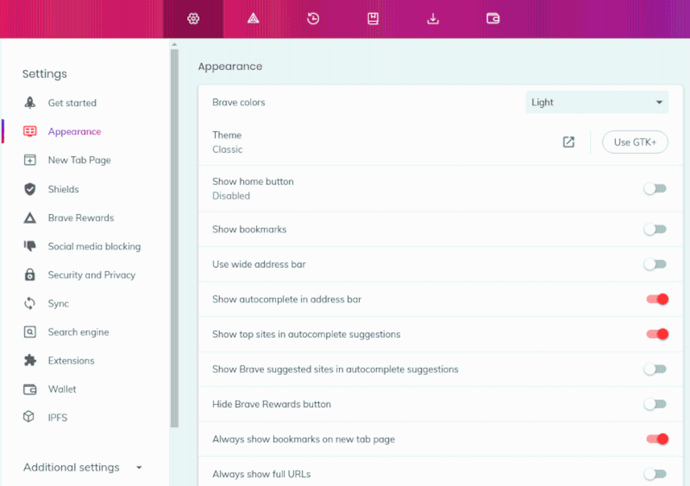Click the lock icon for Security and Privacy
Screen dimensions: 690x486
coord(30,275)
